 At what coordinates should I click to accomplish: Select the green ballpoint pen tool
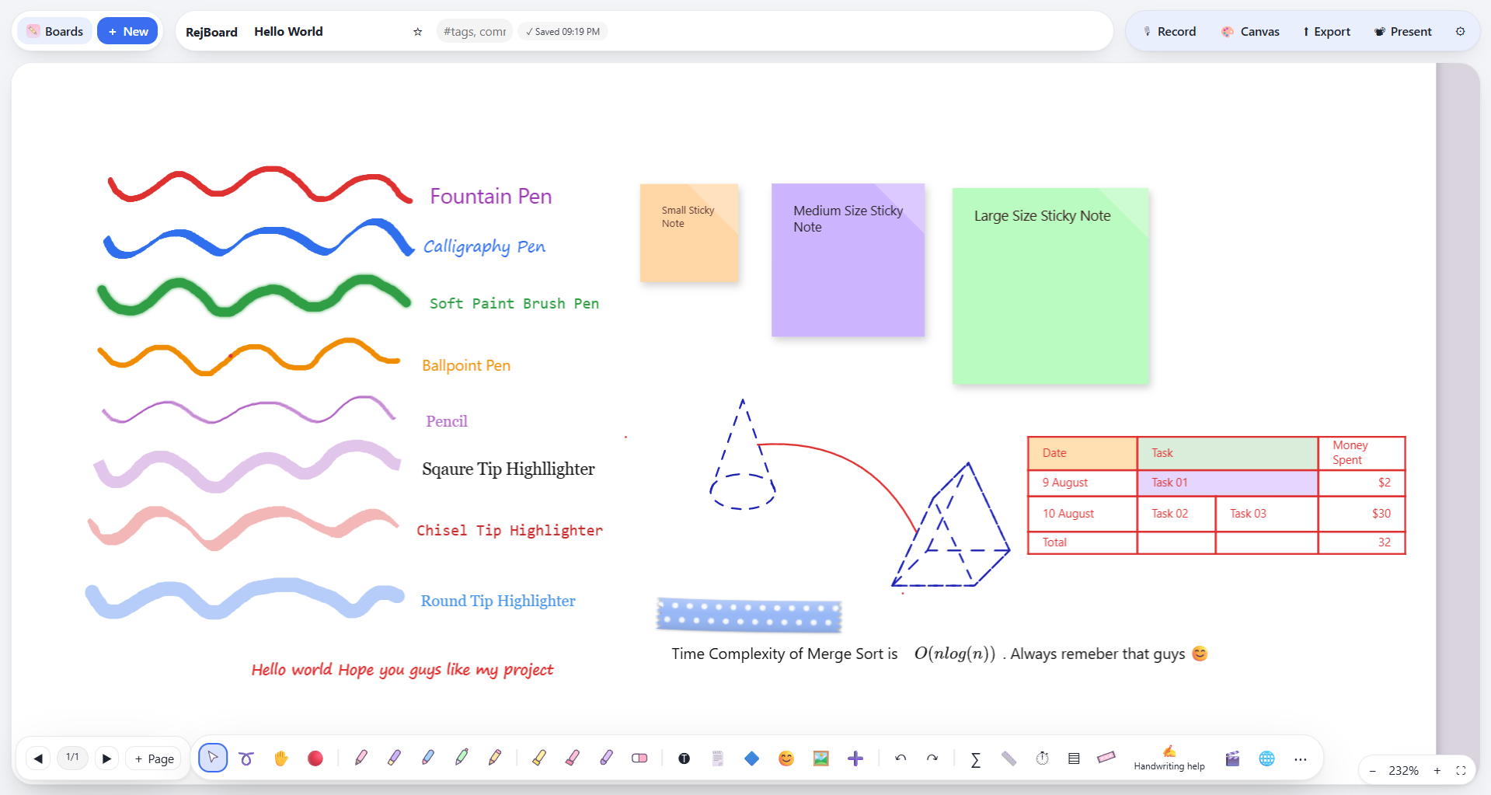[x=462, y=758]
